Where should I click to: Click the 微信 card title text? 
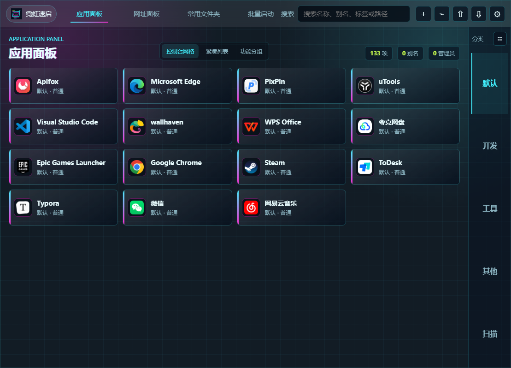(157, 203)
